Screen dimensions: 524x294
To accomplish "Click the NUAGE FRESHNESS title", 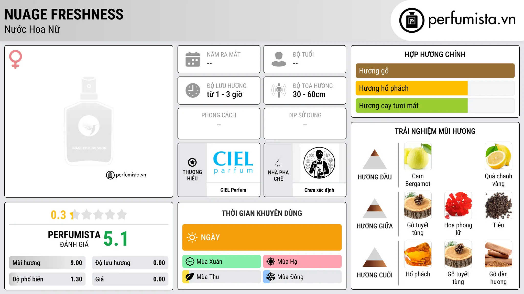I will 64,14.
